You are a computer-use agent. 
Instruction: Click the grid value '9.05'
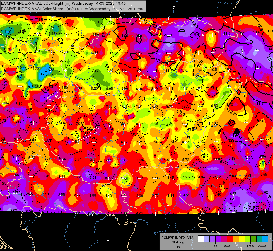[110, 88]
